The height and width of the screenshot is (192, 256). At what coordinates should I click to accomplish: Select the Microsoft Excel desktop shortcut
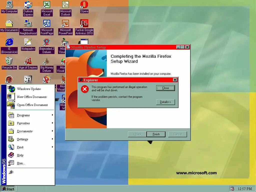[47, 8]
